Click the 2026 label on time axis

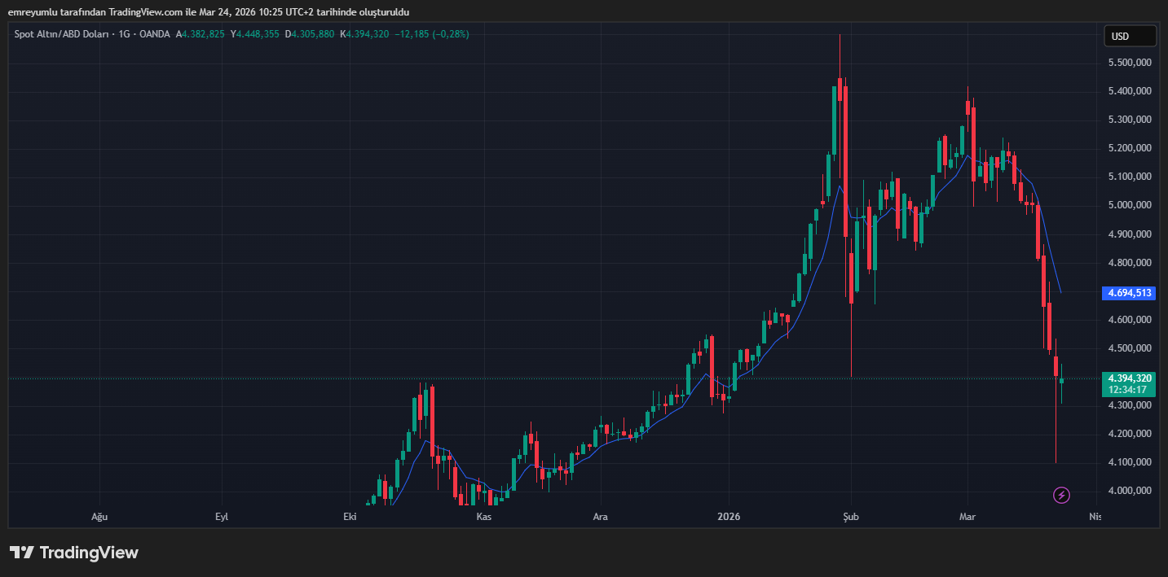[728, 517]
